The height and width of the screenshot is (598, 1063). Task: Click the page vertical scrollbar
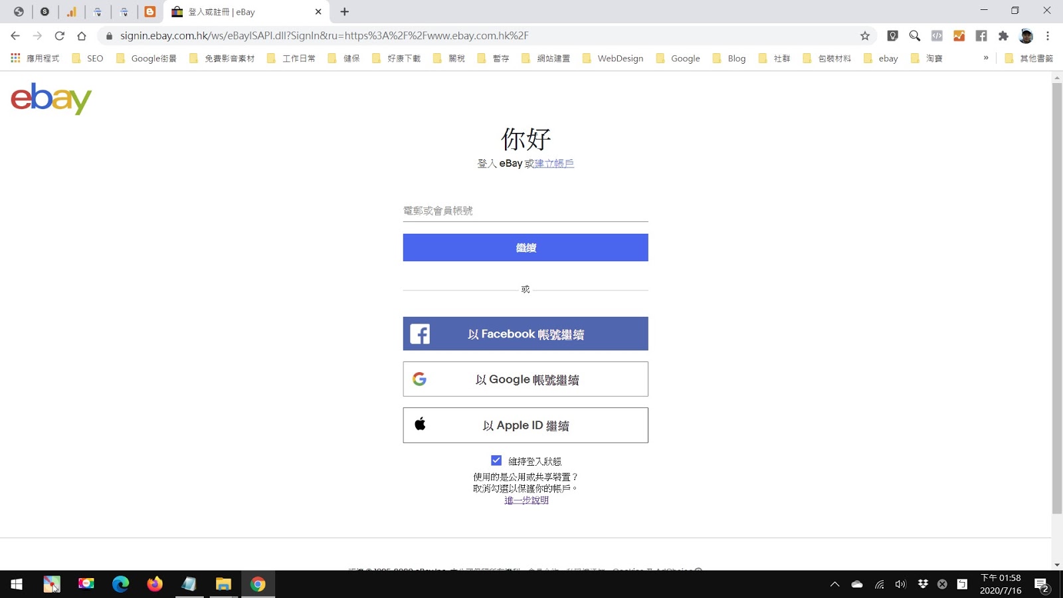(1057, 299)
